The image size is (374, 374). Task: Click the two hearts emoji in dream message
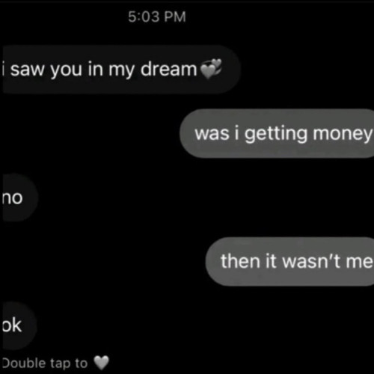click(211, 69)
